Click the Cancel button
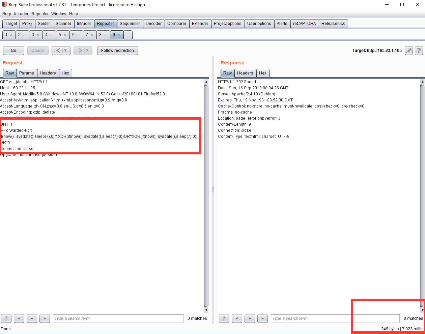 38,51
